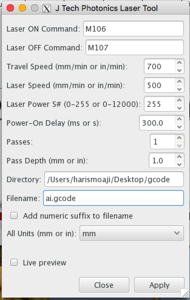
Task: Increase Laser Speed with up arrow
Action: pyautogui.click(x=179, y=82)
